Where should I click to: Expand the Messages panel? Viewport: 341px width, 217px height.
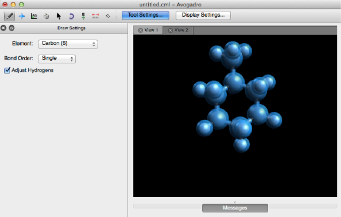click(x=235, y=208)
